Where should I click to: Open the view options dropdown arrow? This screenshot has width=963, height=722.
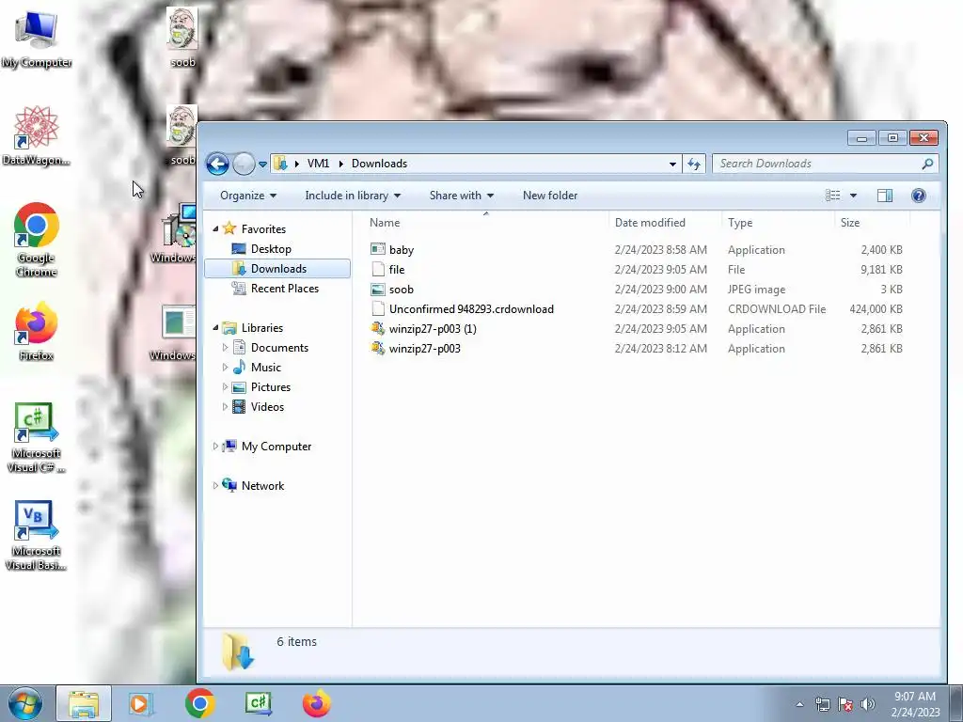coord(853,196)
